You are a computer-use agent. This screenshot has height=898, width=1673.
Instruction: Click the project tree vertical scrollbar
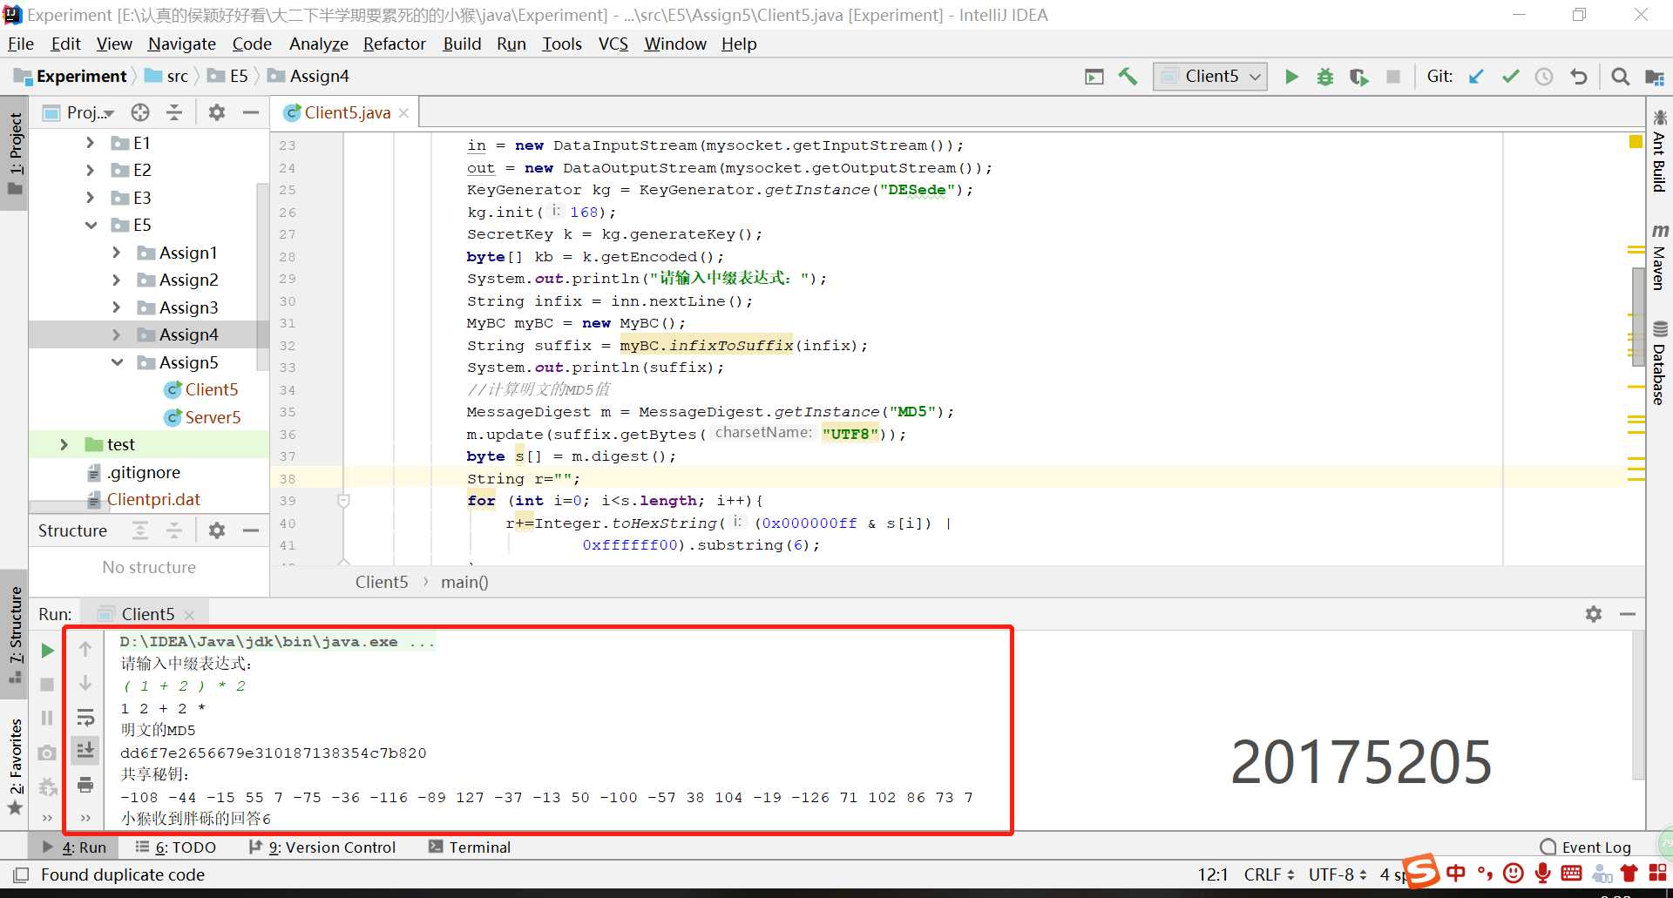tap(263, 278)
